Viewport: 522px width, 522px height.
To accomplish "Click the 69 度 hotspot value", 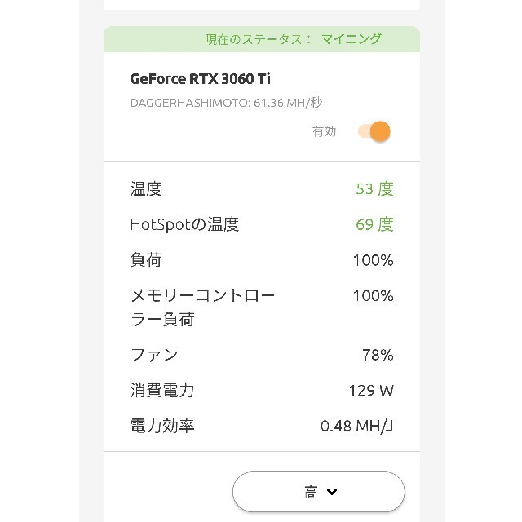I will click(x=374, y=224).
